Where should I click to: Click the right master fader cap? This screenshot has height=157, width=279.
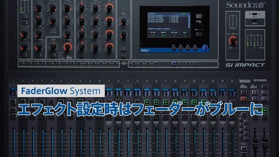(x=265, y=141)
